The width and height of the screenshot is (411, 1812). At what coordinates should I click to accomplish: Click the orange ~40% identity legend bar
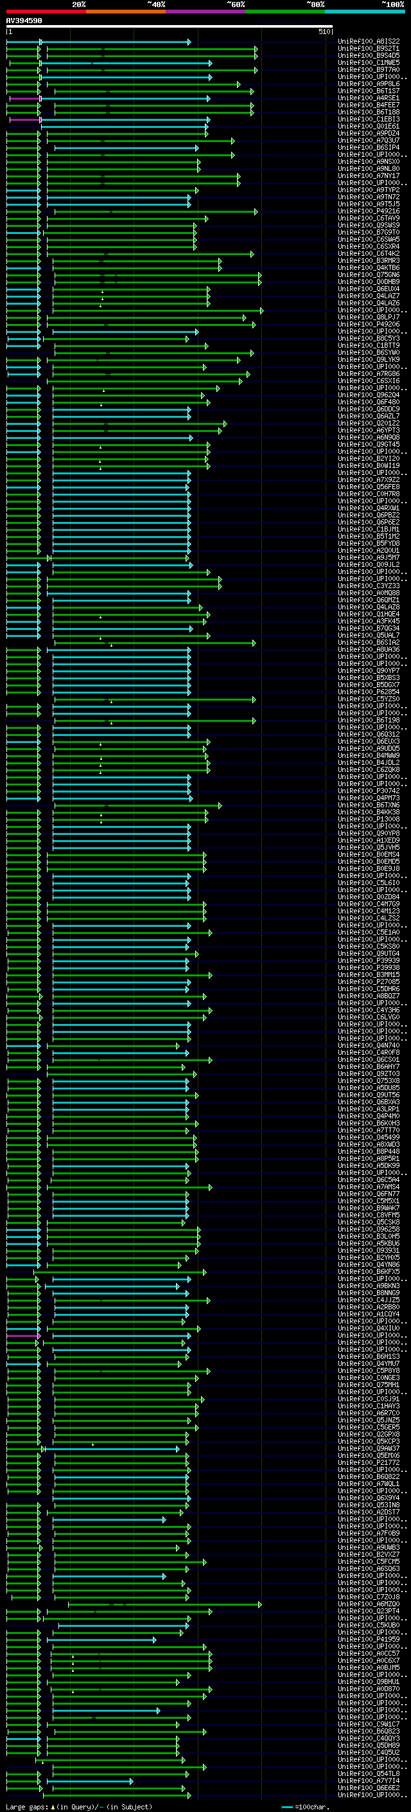[126, 12]
